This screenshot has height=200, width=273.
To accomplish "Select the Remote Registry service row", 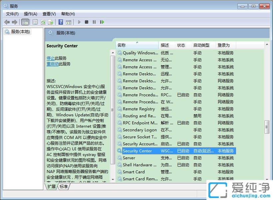I will (140, 109).
